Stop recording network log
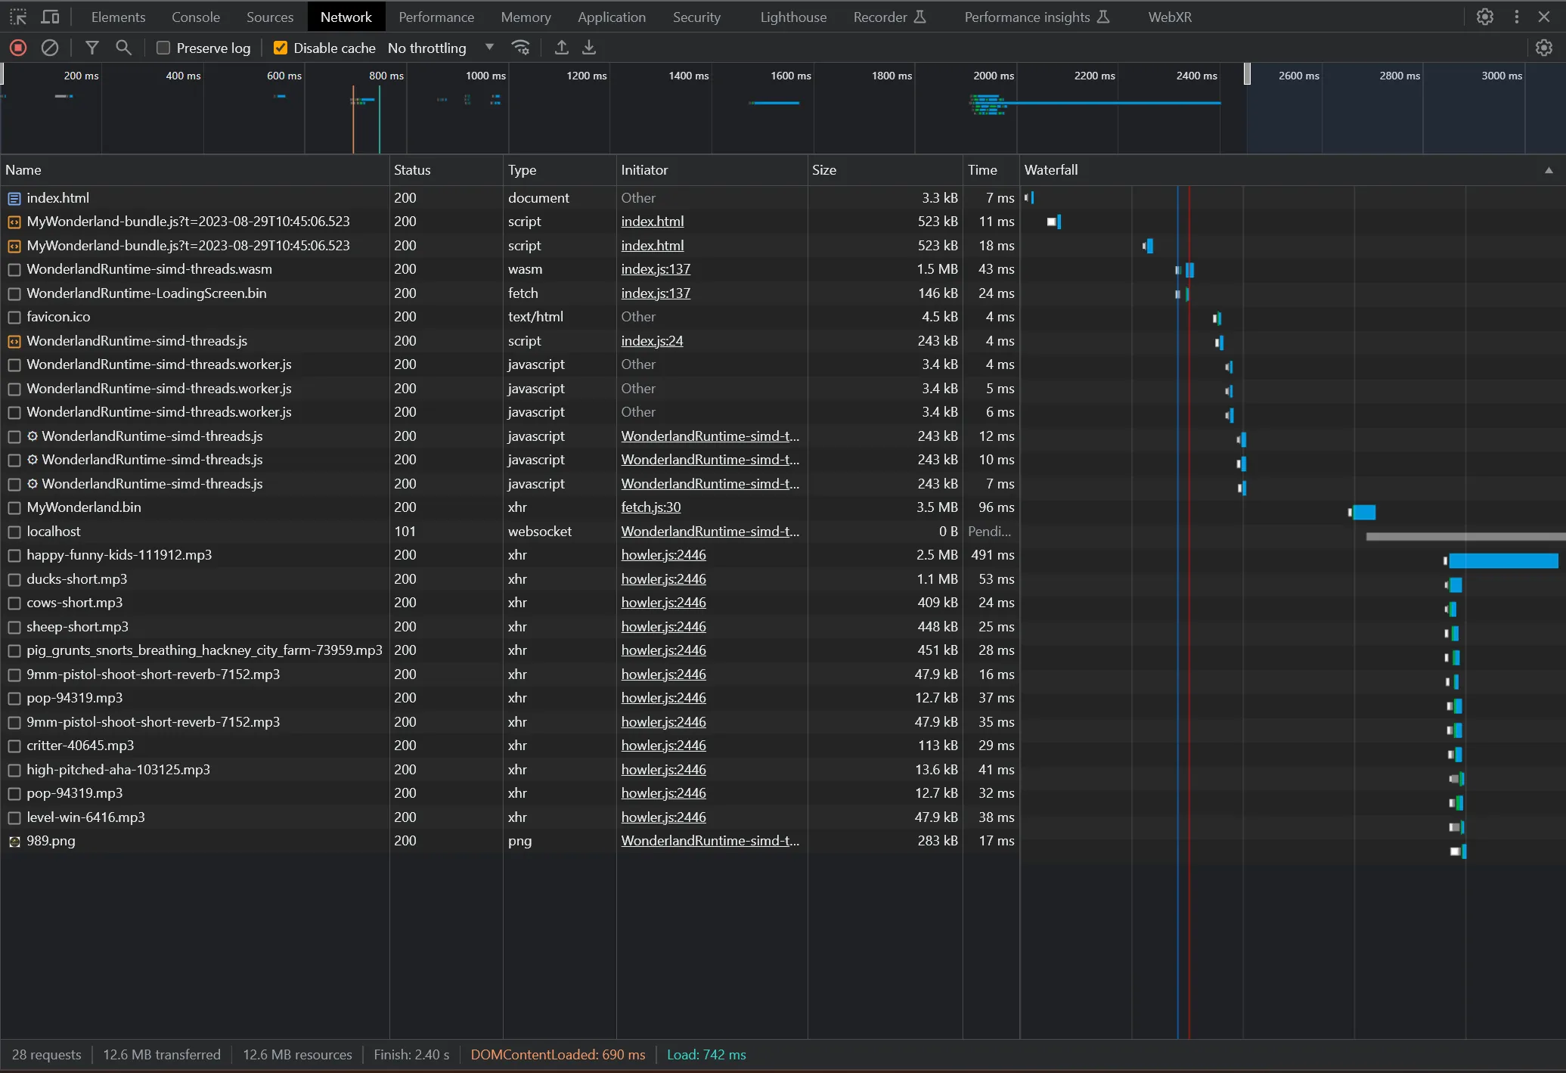The width and height of the screenshot is (1566, 1073). pos(18,48)
